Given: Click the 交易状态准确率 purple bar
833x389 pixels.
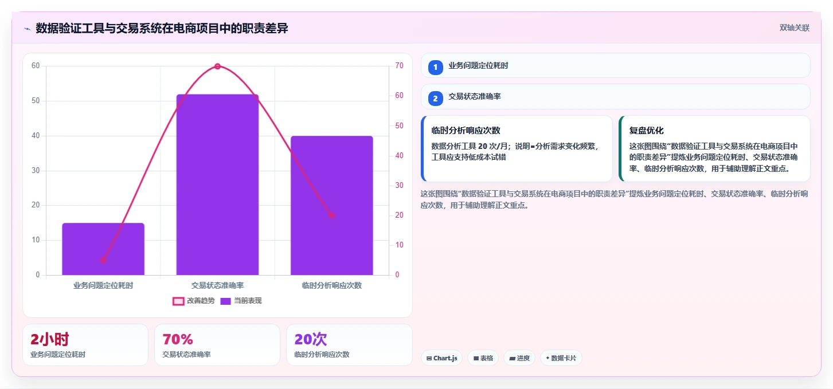Looking at the screenshot, I should pos(217,184).
